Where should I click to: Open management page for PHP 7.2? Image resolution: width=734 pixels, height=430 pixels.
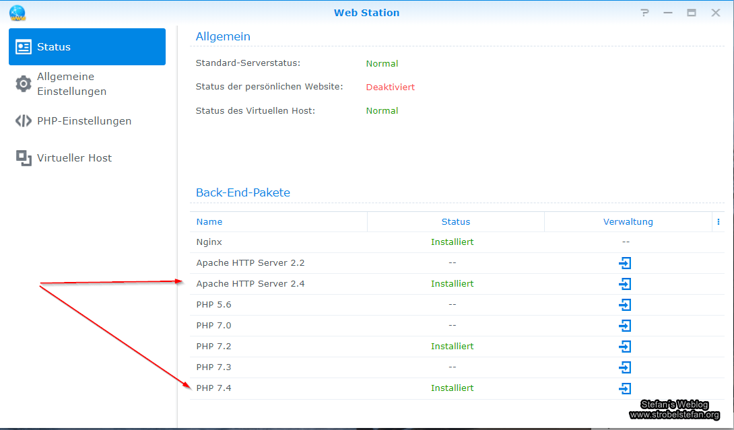pyautogui.click(x=625, y=346)
